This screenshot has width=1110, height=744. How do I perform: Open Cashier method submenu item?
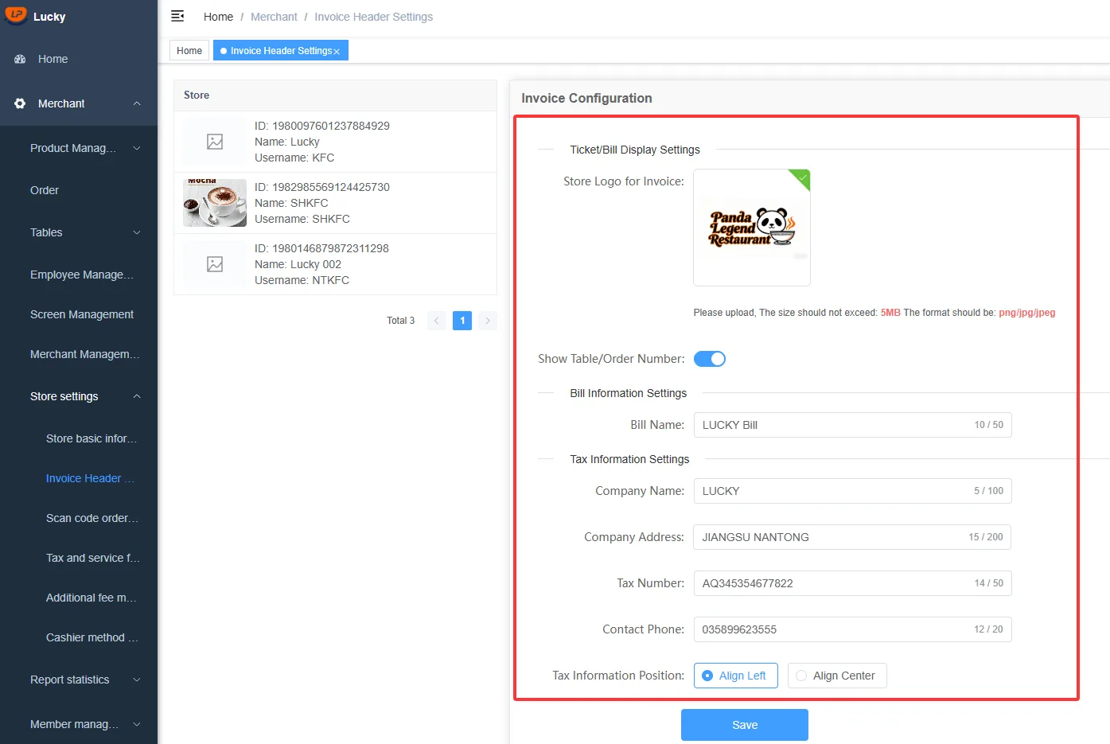(79, 637)
